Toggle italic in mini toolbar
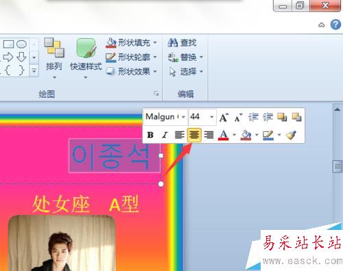Screen dimensions: 343x271 (165, 135)
